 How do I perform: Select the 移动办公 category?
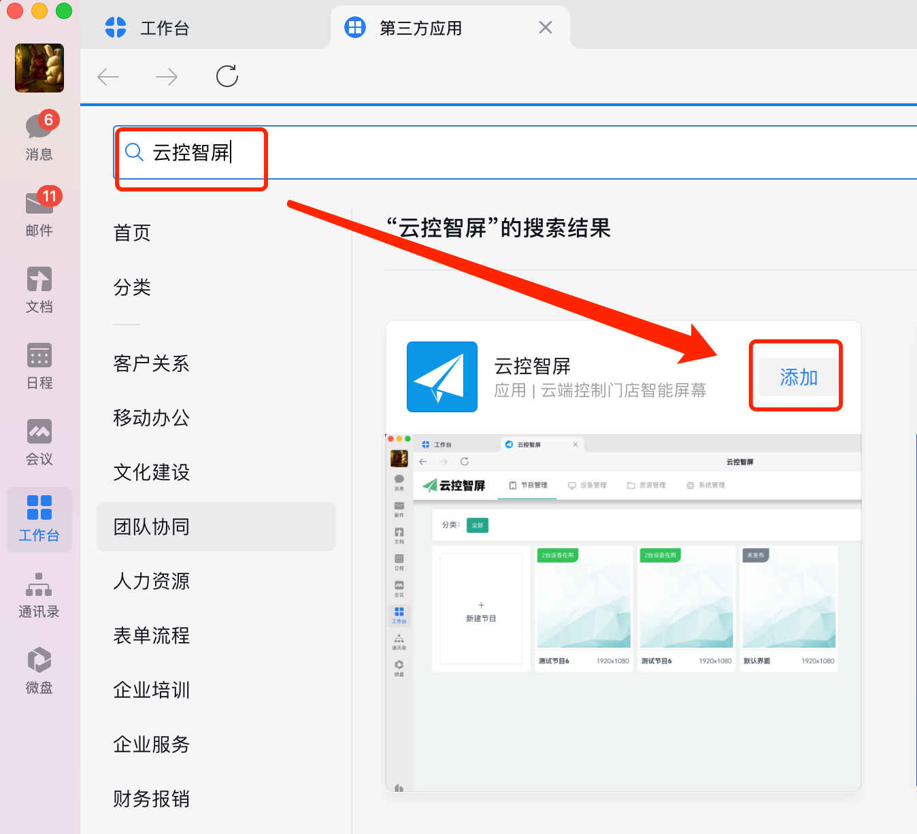151,418
